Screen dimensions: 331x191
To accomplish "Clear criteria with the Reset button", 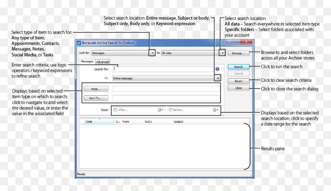I will pos(239,81).
